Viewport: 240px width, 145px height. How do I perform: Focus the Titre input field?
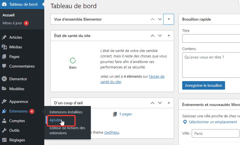point(211,38)
